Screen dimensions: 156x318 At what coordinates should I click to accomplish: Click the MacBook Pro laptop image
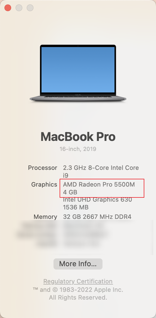pyautogui.click(x=78, y=73)
